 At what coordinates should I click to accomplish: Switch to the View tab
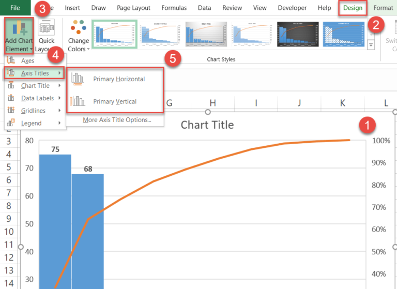260,8
